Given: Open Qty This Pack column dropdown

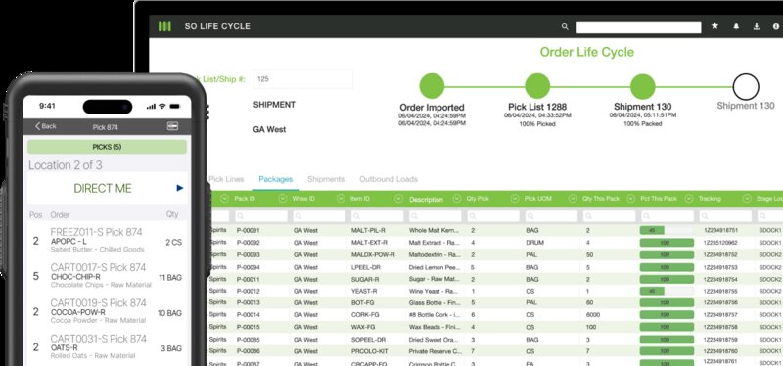Looking at the screenshot, I should click(x=630, y=199).
